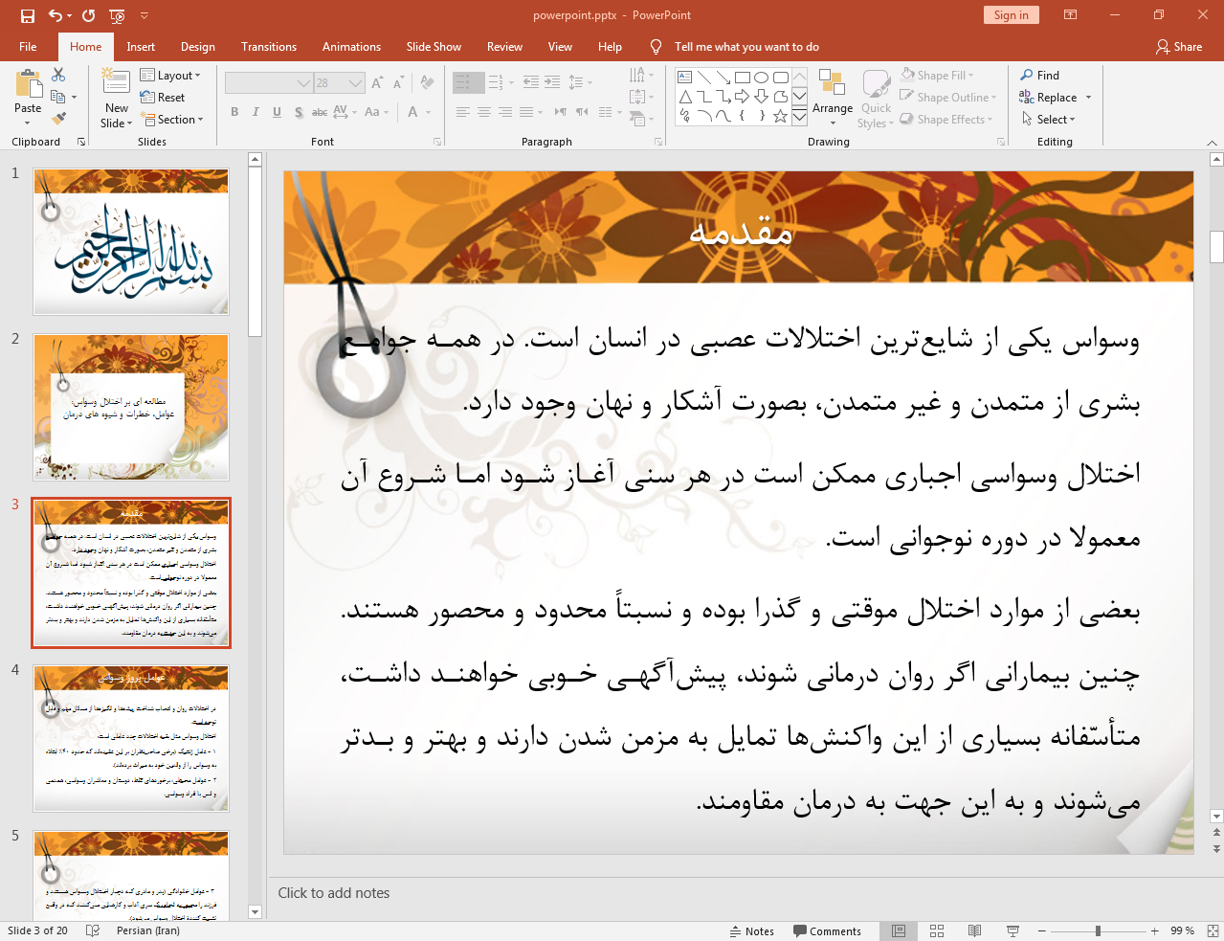Click the zoom slider in status bar
This screenshot has height=941, width=1224.
click(1098, 930)
